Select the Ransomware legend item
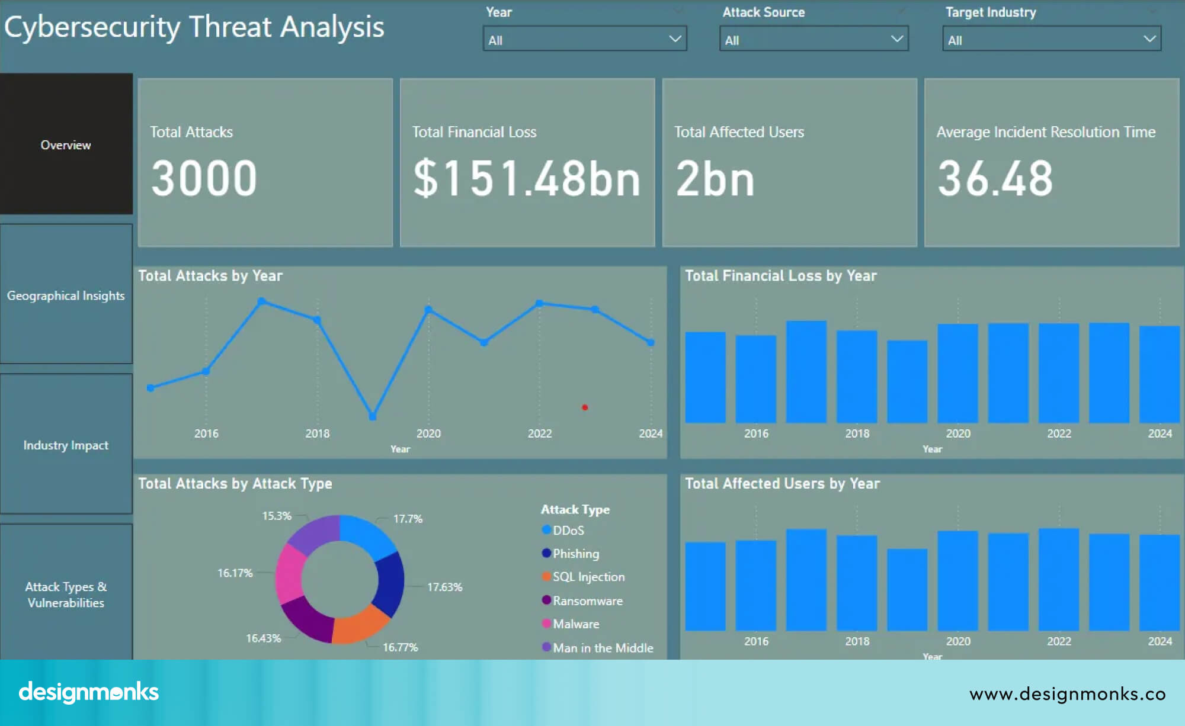 pyautogui.click(x=582, y=600)
